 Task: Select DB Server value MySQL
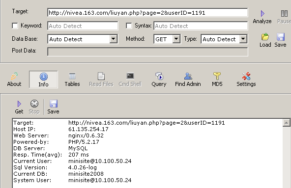(x=78, y=148)
